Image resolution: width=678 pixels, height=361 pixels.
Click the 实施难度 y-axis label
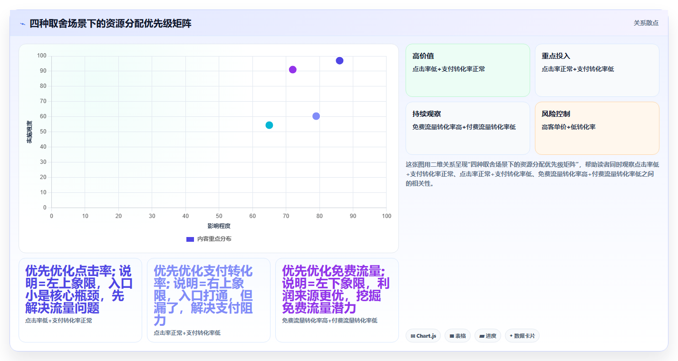click(x=29, y=132)
